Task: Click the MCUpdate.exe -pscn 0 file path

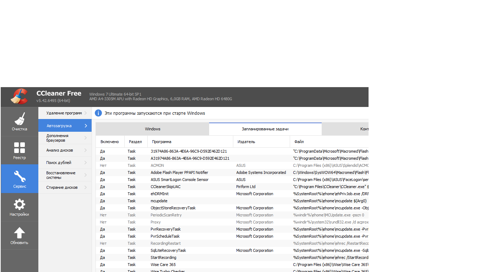Action: tap(328, 215)
